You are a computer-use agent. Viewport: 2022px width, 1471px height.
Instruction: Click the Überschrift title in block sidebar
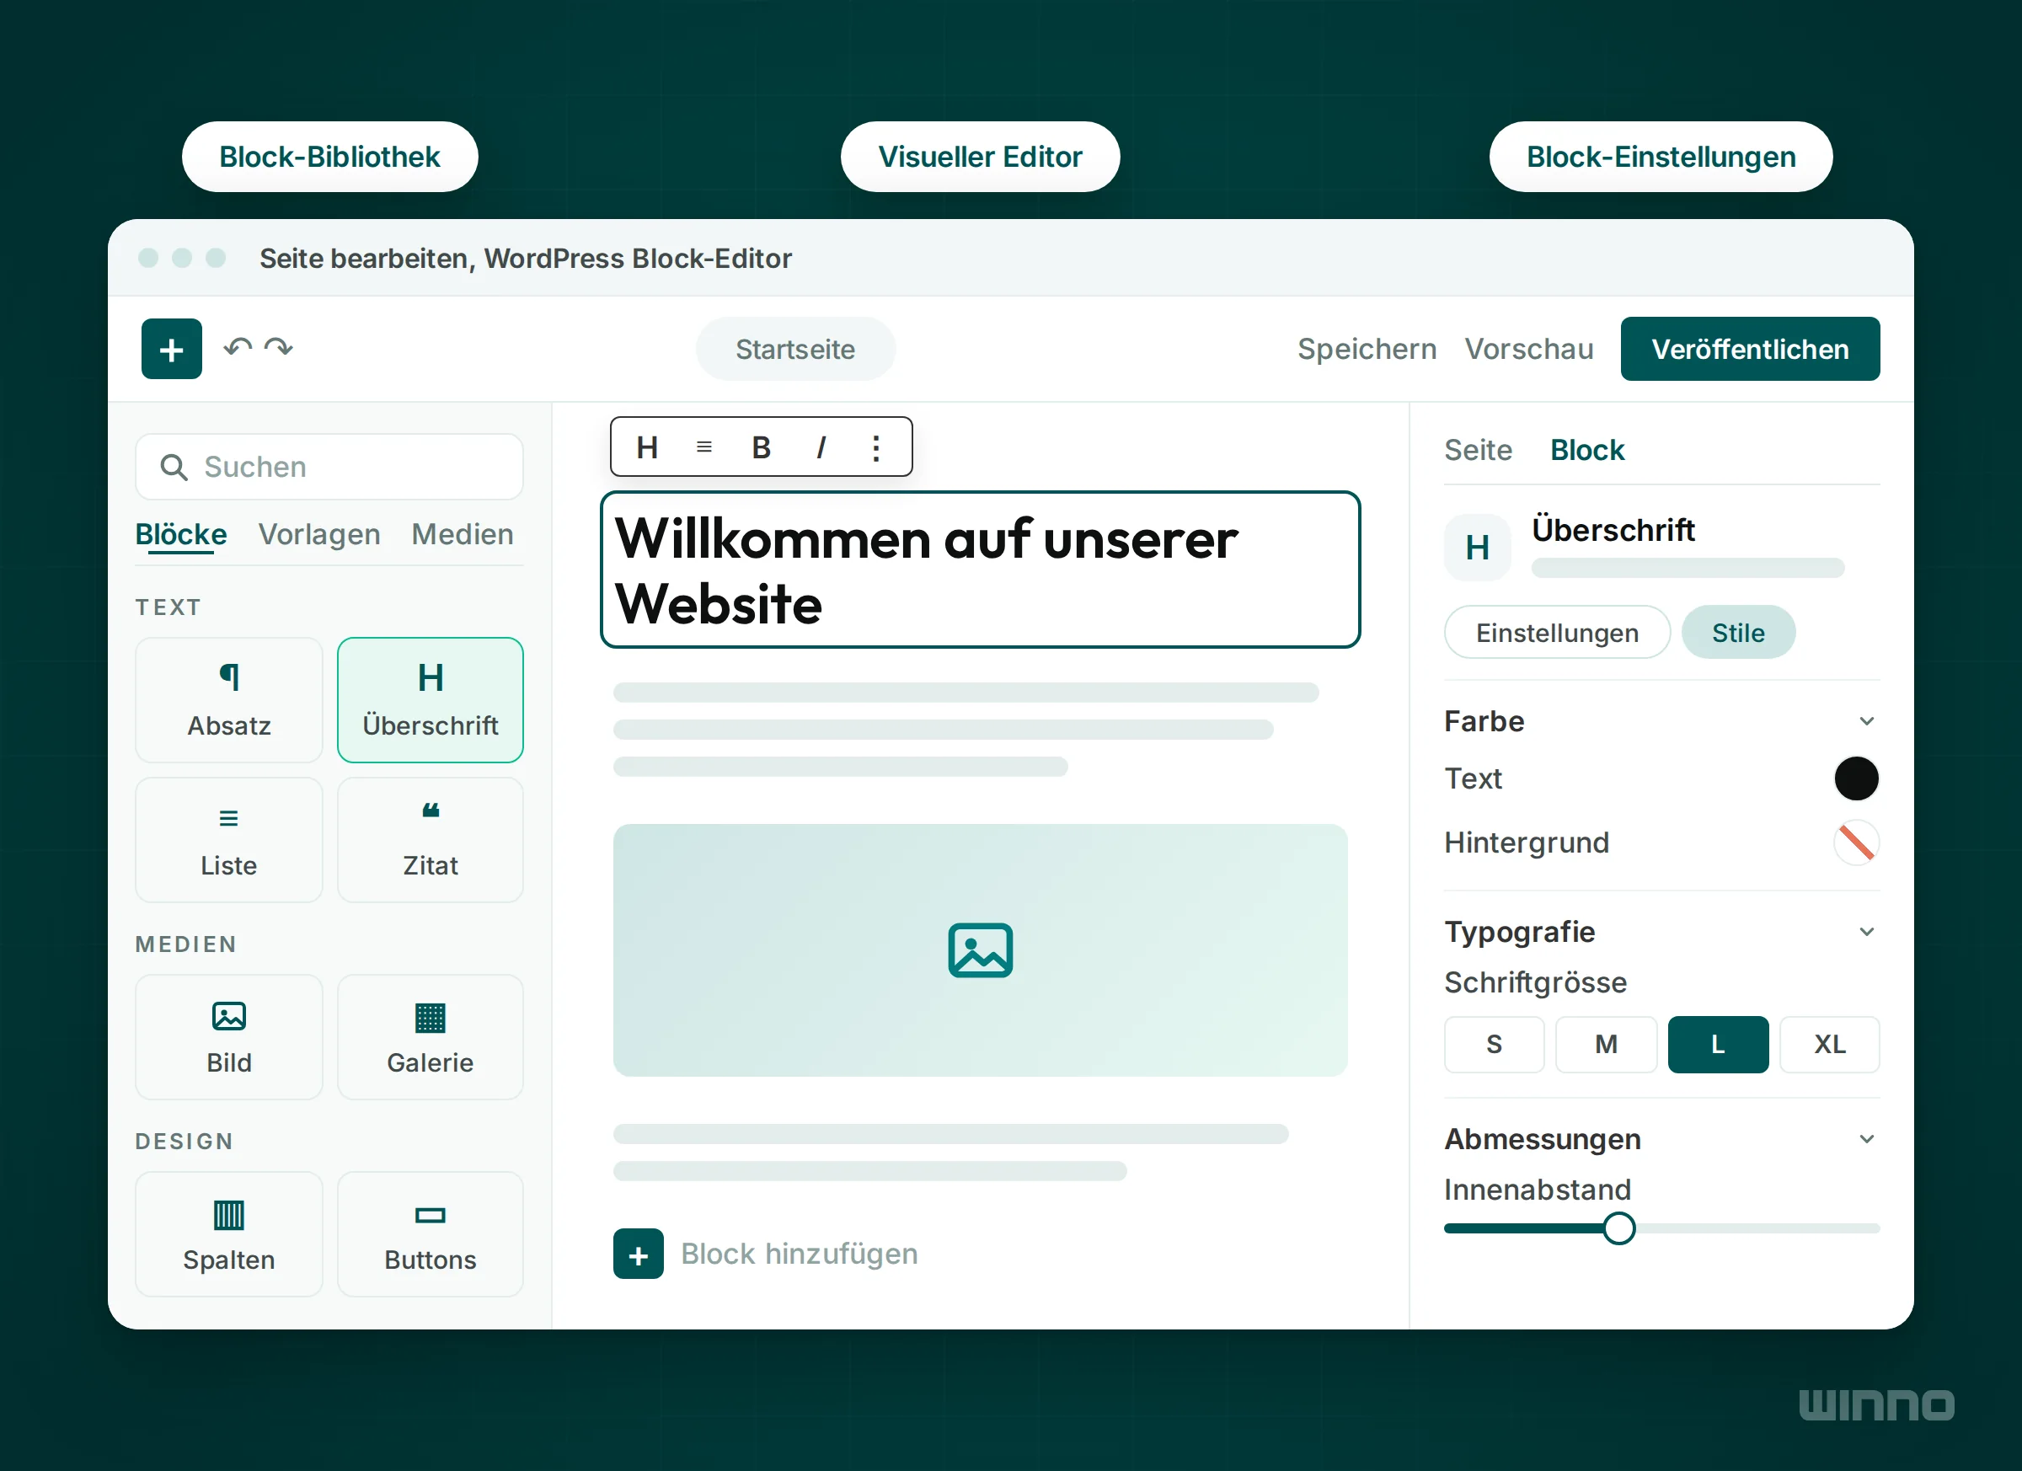(x=1613, y=530)
